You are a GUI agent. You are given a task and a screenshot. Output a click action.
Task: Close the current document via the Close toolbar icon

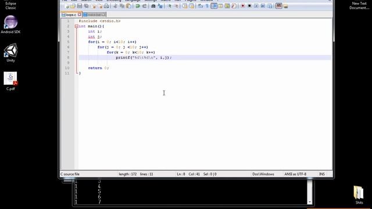tap(94, 6)
